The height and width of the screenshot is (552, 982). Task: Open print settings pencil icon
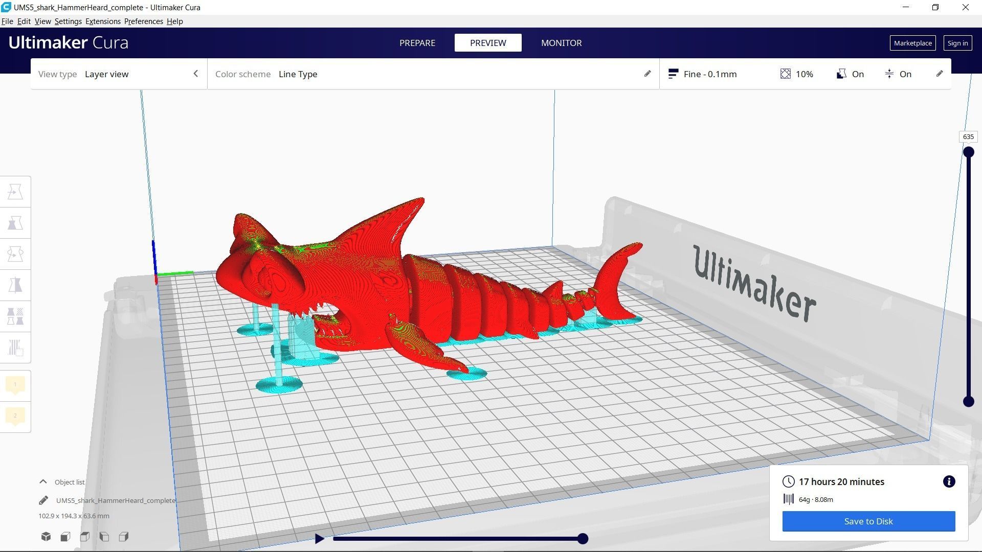click(x=940, y=74)
